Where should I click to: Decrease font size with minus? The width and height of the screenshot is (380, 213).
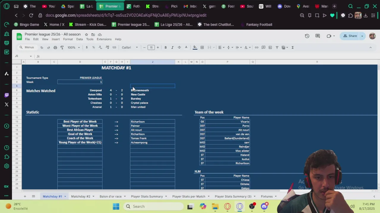click(x=144, y=47)
